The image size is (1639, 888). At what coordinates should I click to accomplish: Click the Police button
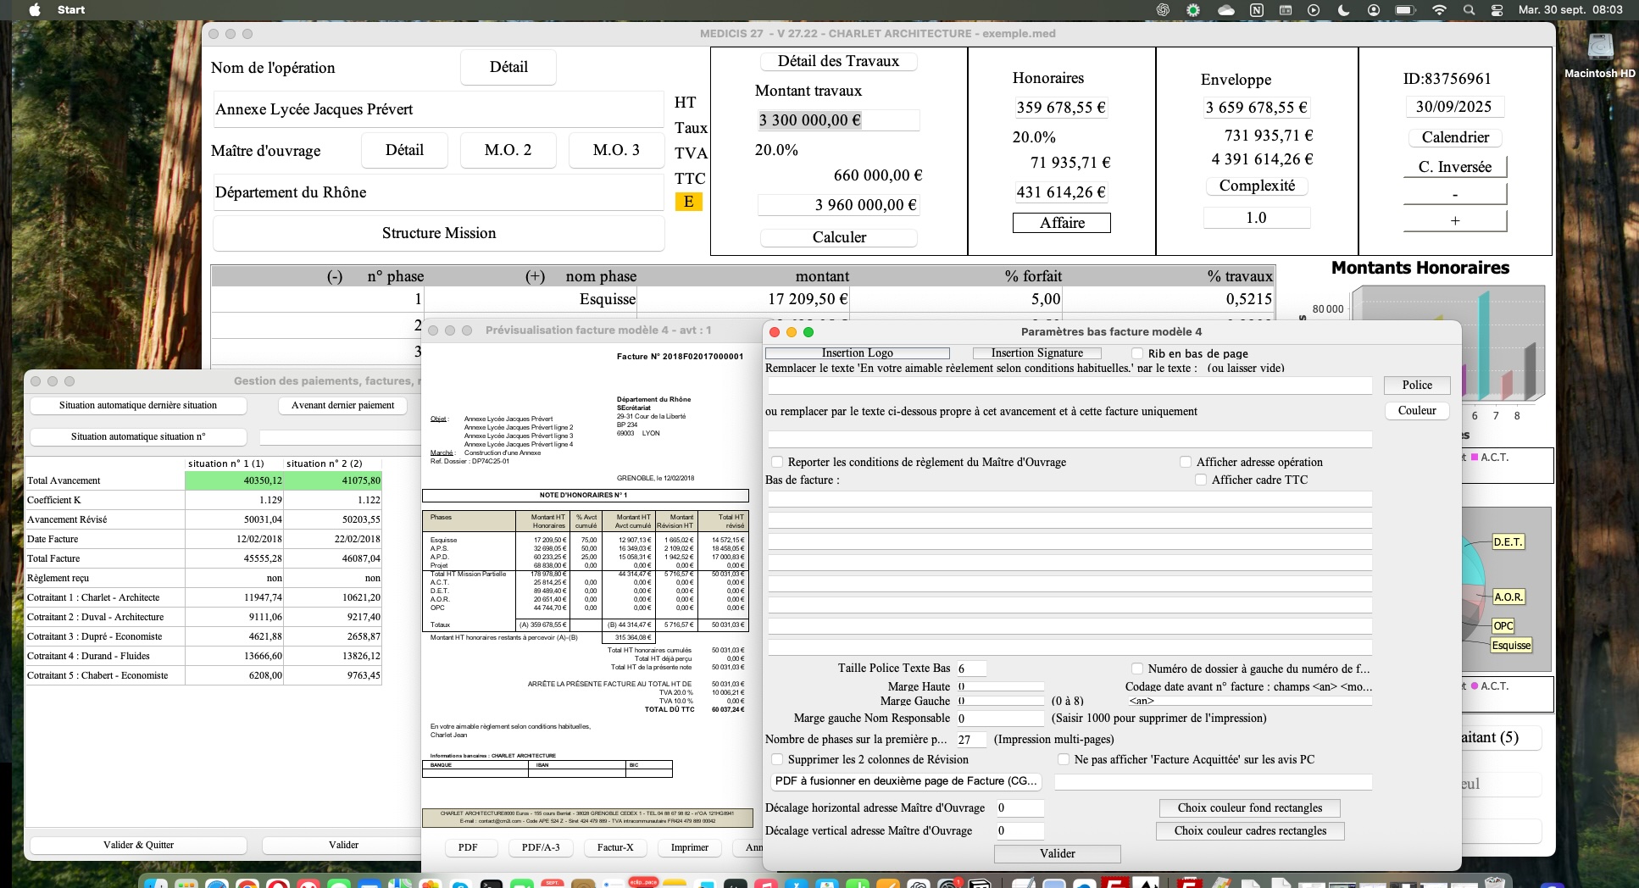(1417, 386)
